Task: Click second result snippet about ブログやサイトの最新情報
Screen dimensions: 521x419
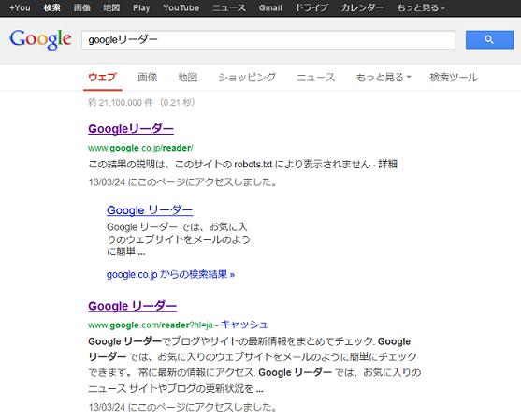Action: [254, 365]
